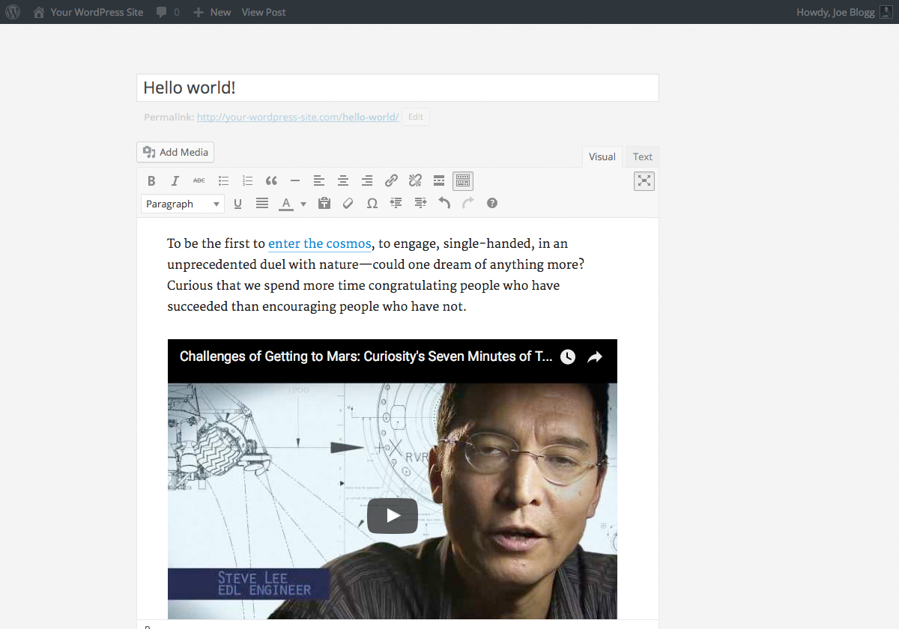
Task: Click the Add Media button
Action: [x=175, y=152]
